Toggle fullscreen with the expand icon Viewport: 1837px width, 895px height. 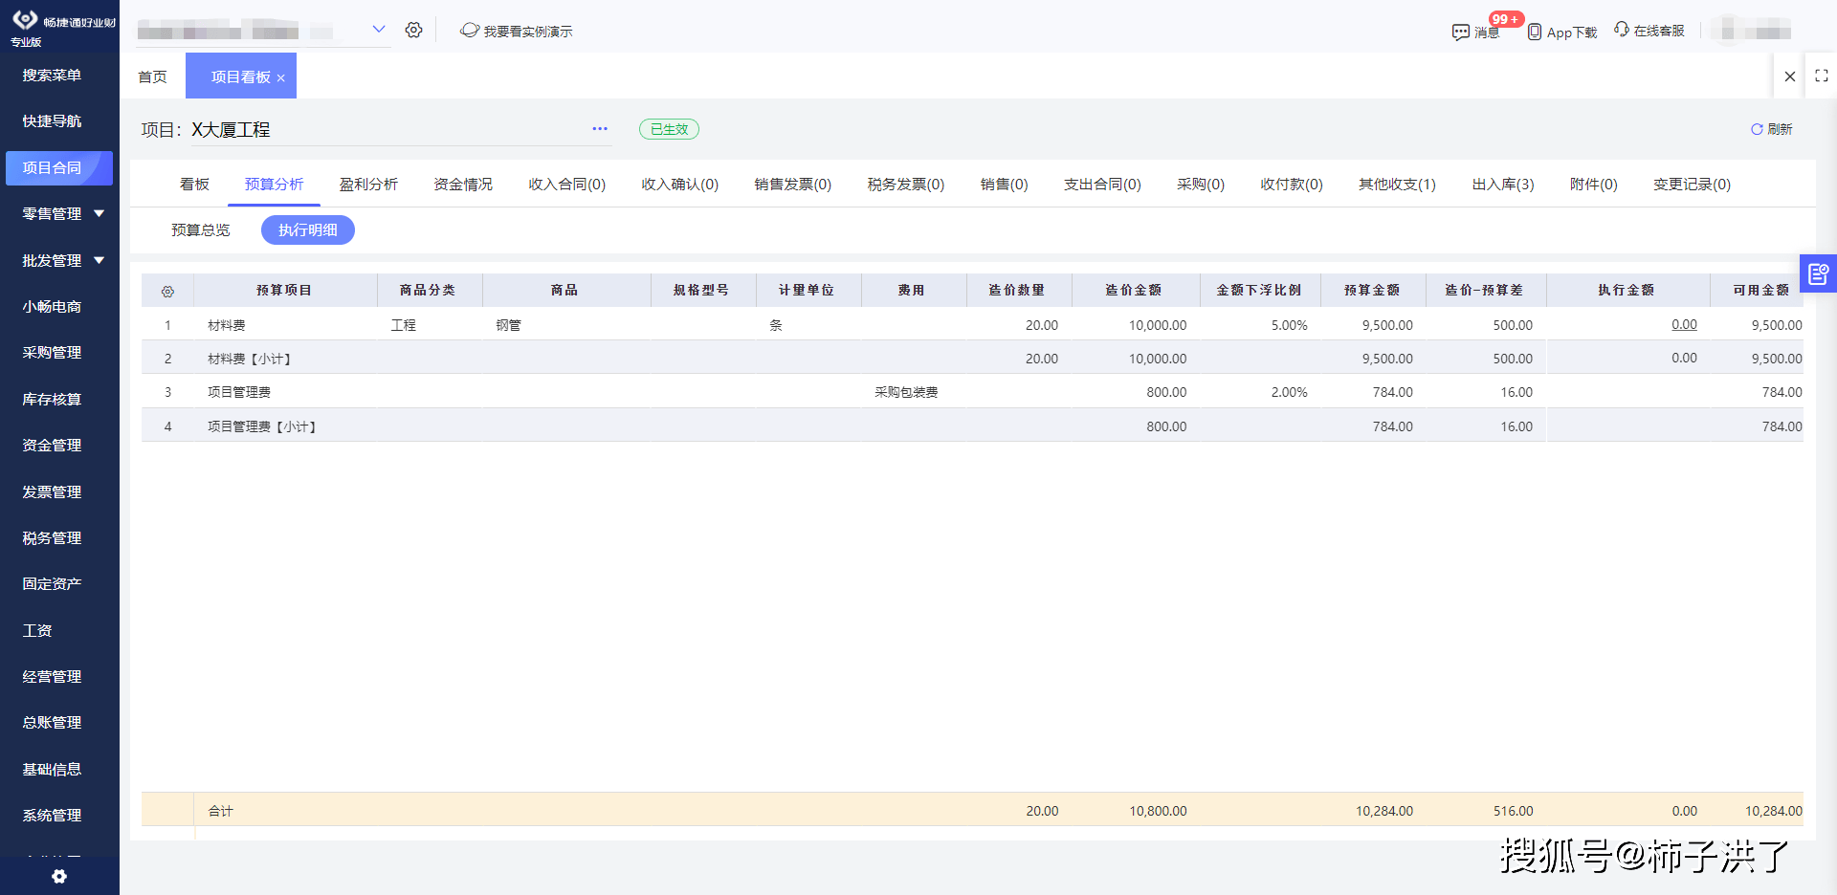click(1821, 76)
